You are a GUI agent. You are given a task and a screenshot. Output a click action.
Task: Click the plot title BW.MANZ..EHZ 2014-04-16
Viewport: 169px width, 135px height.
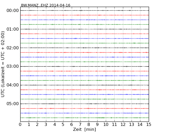45,5
